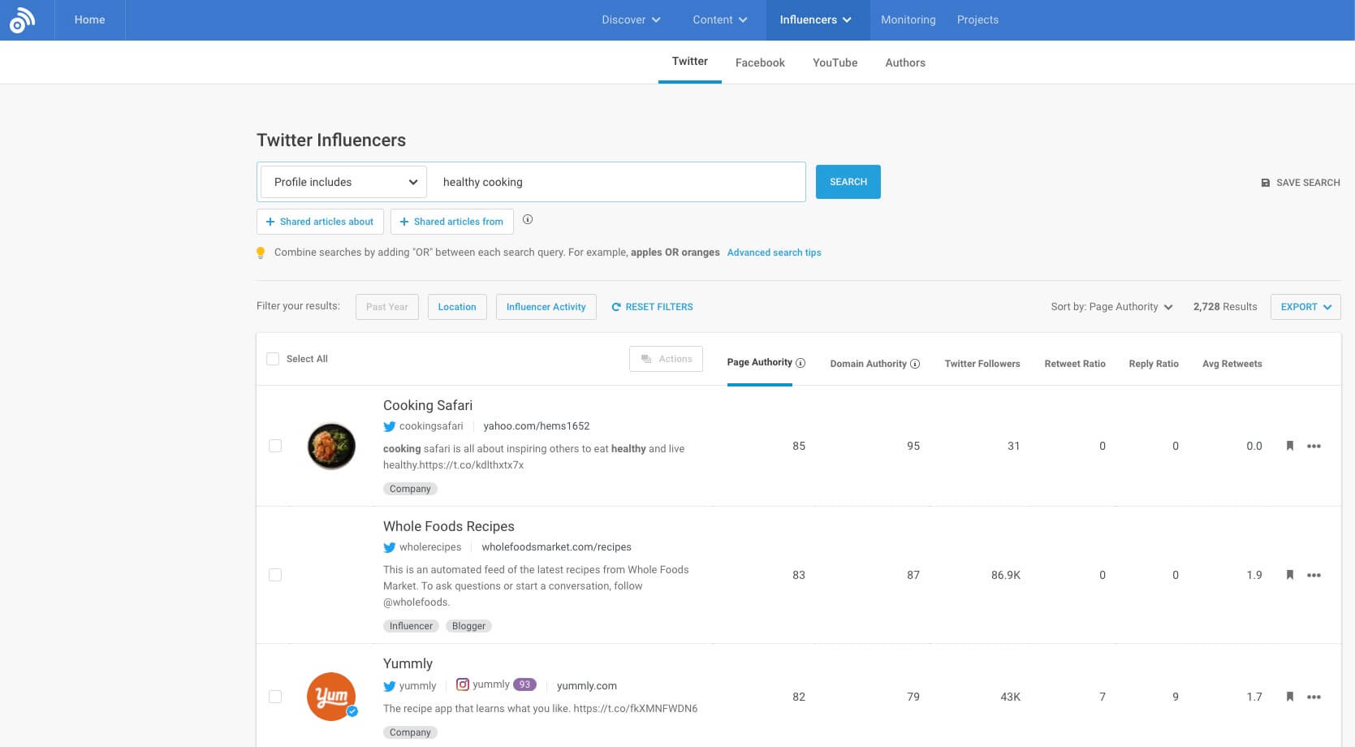This screenshot has height=747, width=1355.
Task: Click the info icon next to Page Authority
Action: 800,362
